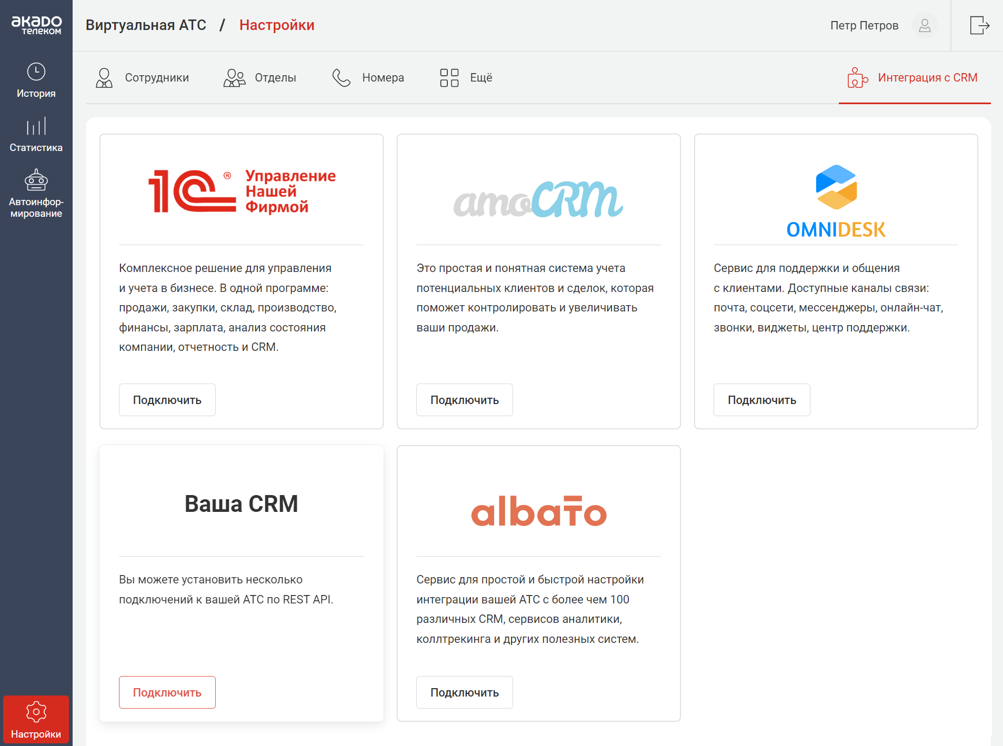The width and height of the screenshot is (1003, 746).
Task: Click the Виртуальная АТС breadcrumb
Action: click(146, 25)
